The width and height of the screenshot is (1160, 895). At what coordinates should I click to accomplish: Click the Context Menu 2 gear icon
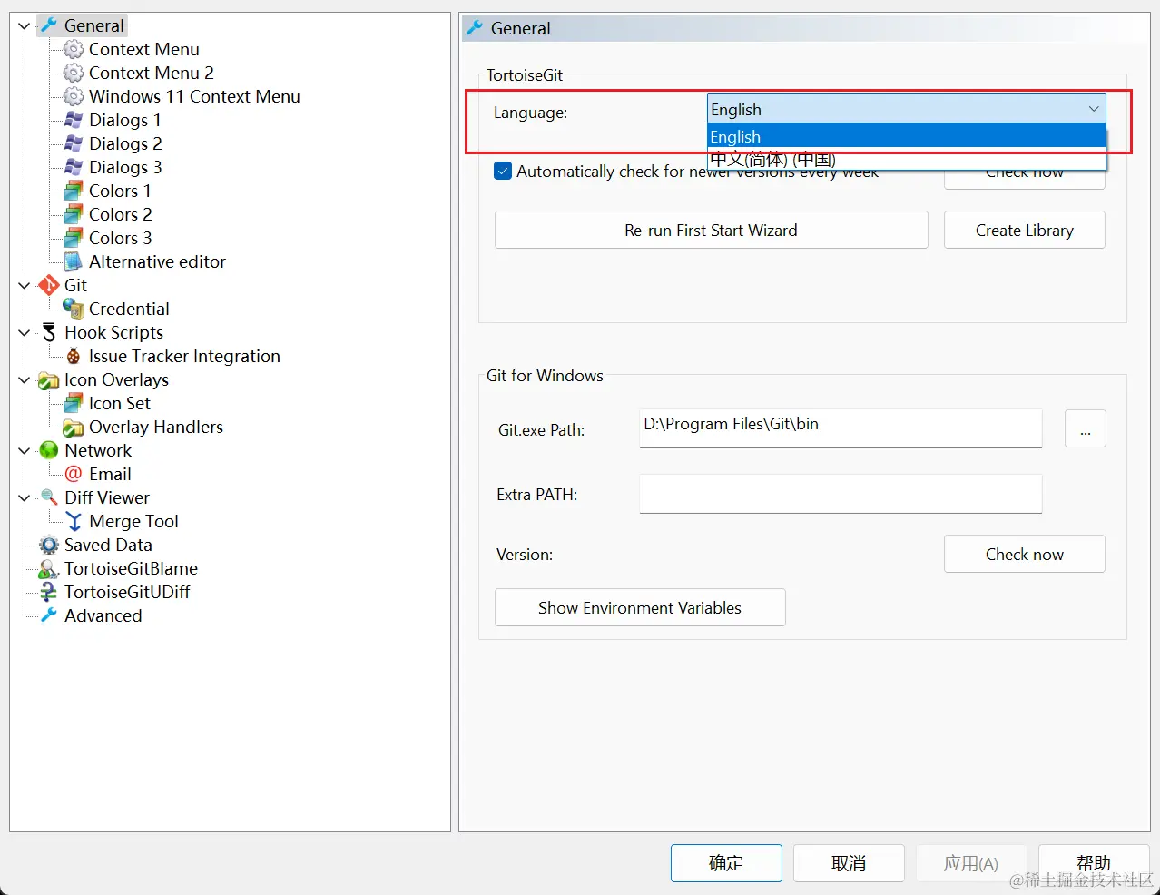pos(74,73)
